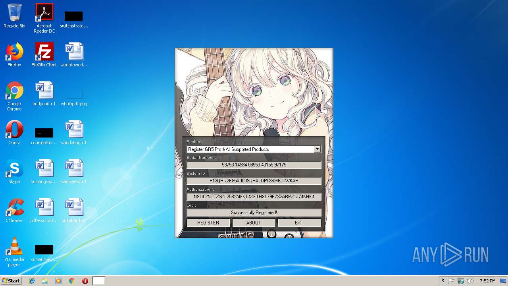This screenshot has height=286, width=508.
Task: Click the clock showing 7:52 PM
Action: (x=487, y=281)
